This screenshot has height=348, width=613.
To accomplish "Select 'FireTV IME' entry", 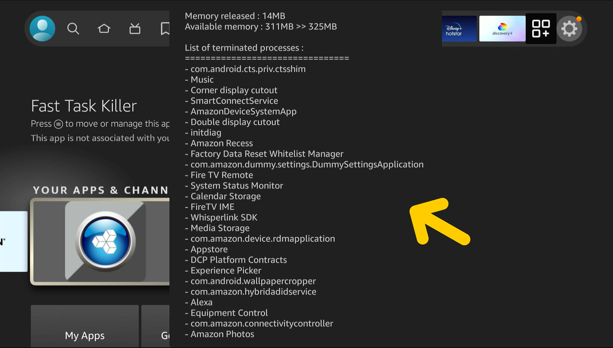I will click(x=210, y=207).
